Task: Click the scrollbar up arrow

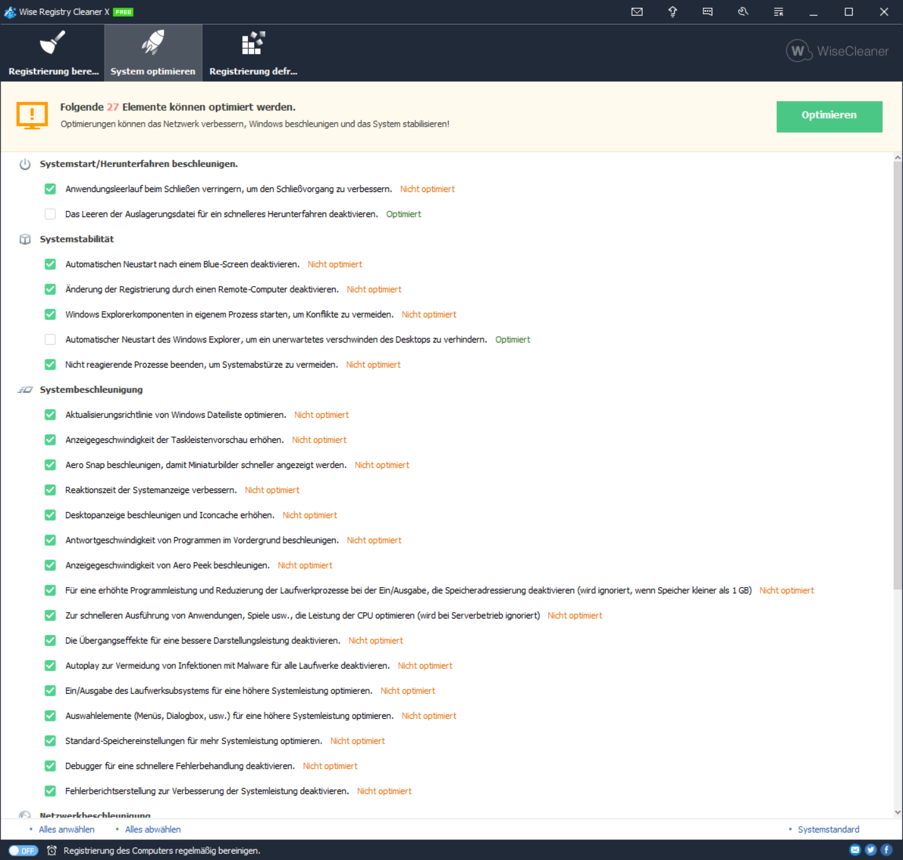Action: tap(897, 158)
